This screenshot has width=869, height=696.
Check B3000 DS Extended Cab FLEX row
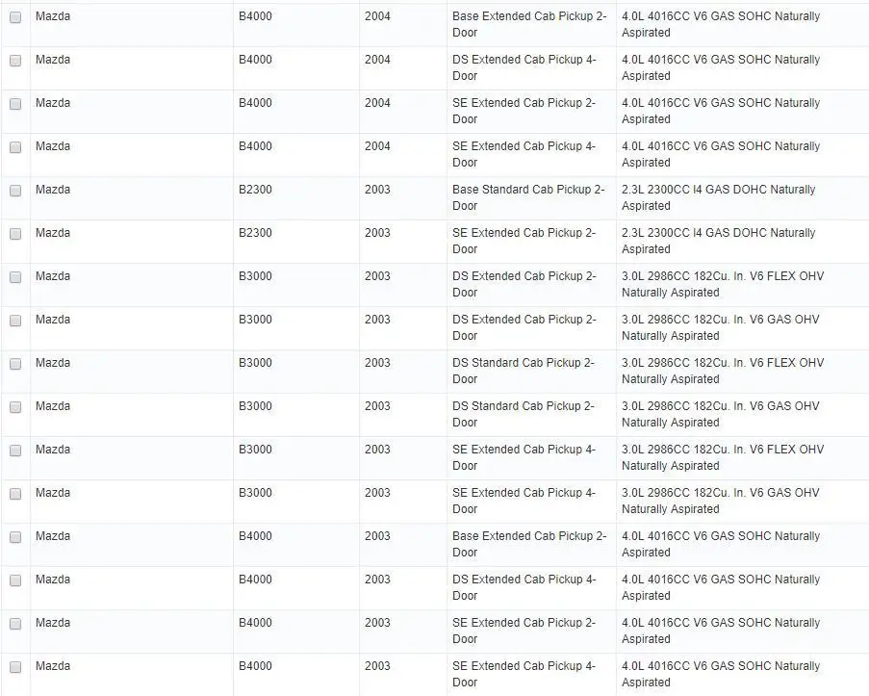pyautogui.click(x=15, y=276)
